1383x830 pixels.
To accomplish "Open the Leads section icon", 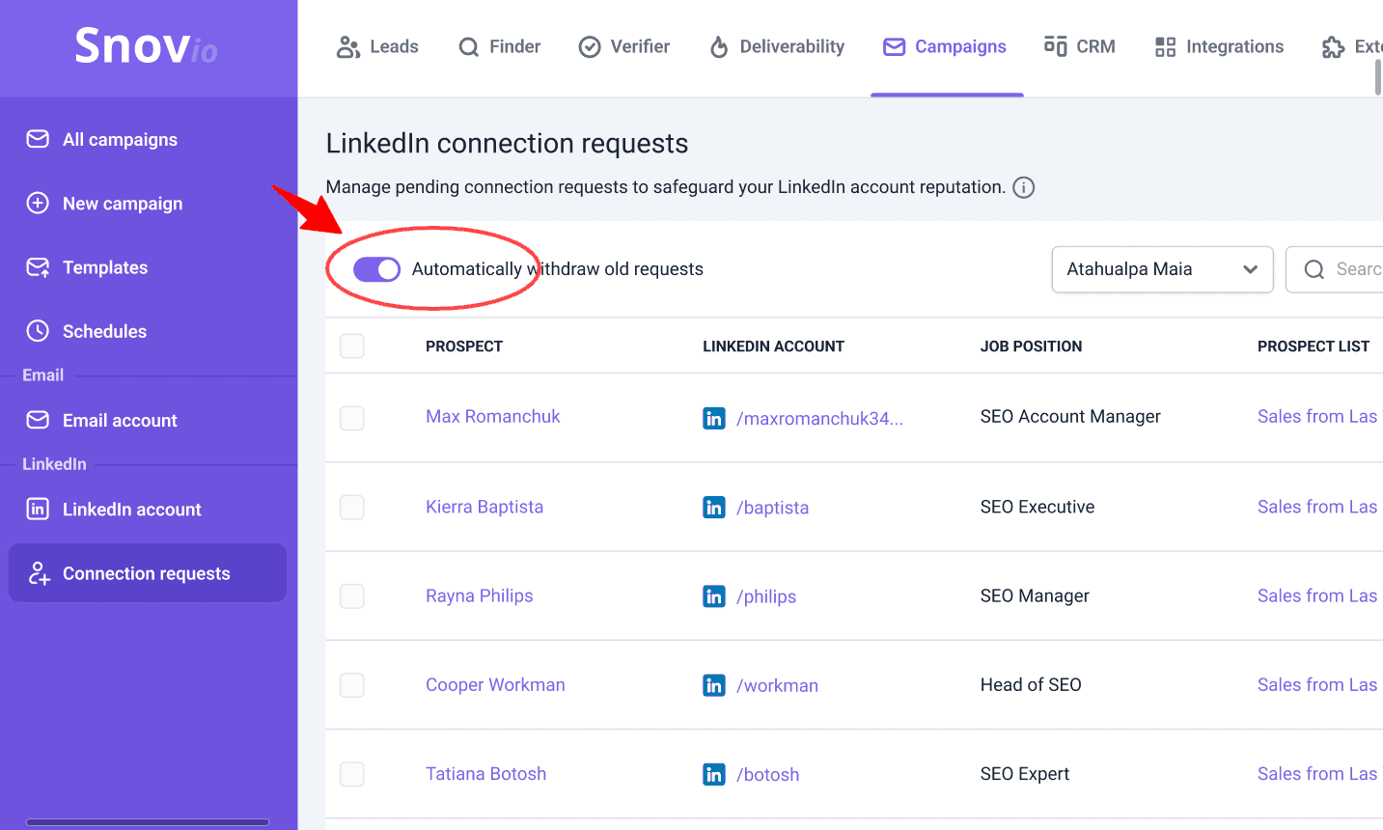I will pos(347,45).
